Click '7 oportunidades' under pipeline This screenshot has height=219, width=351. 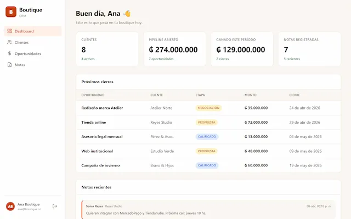161,59
